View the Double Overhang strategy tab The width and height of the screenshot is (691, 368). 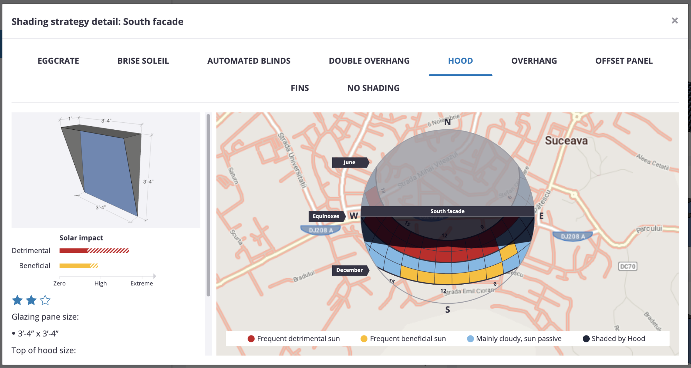pyautogui.click(x=369, y=61)
